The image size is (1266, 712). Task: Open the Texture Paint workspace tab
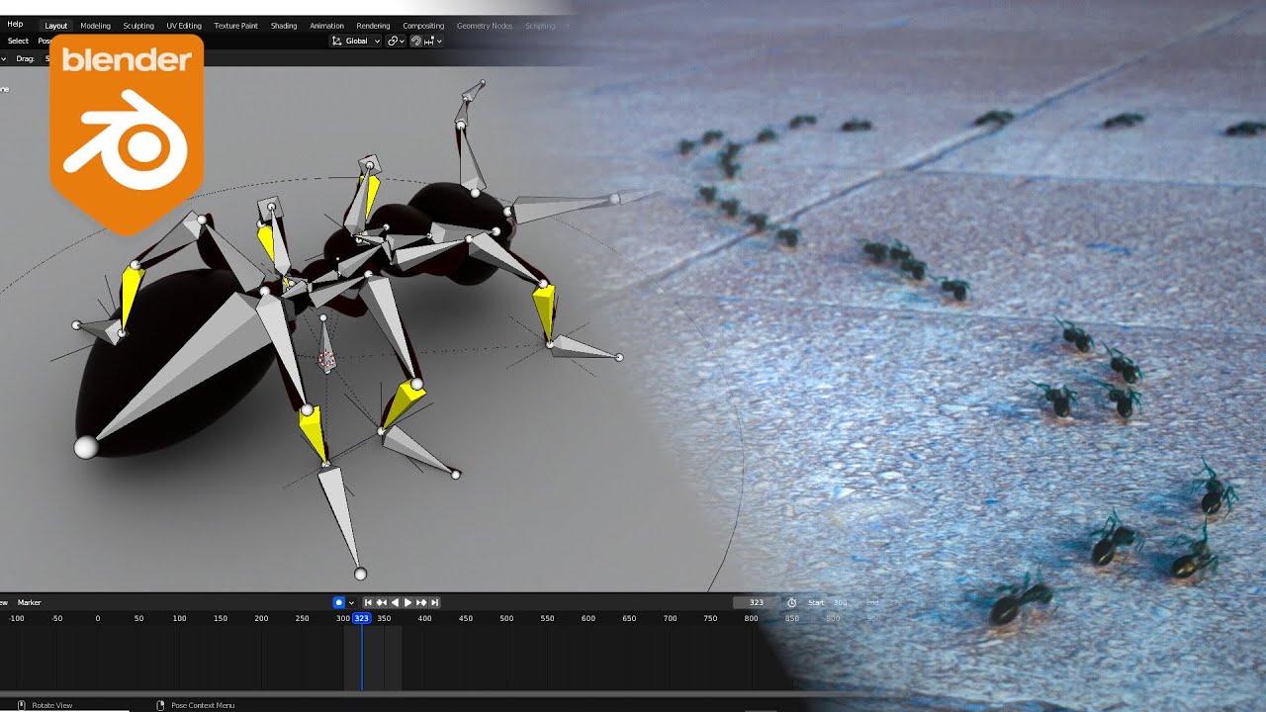236,26
